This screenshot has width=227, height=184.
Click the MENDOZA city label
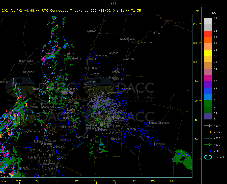tap(67, 93)
